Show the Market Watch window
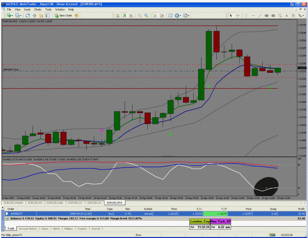 pos(28,15)
